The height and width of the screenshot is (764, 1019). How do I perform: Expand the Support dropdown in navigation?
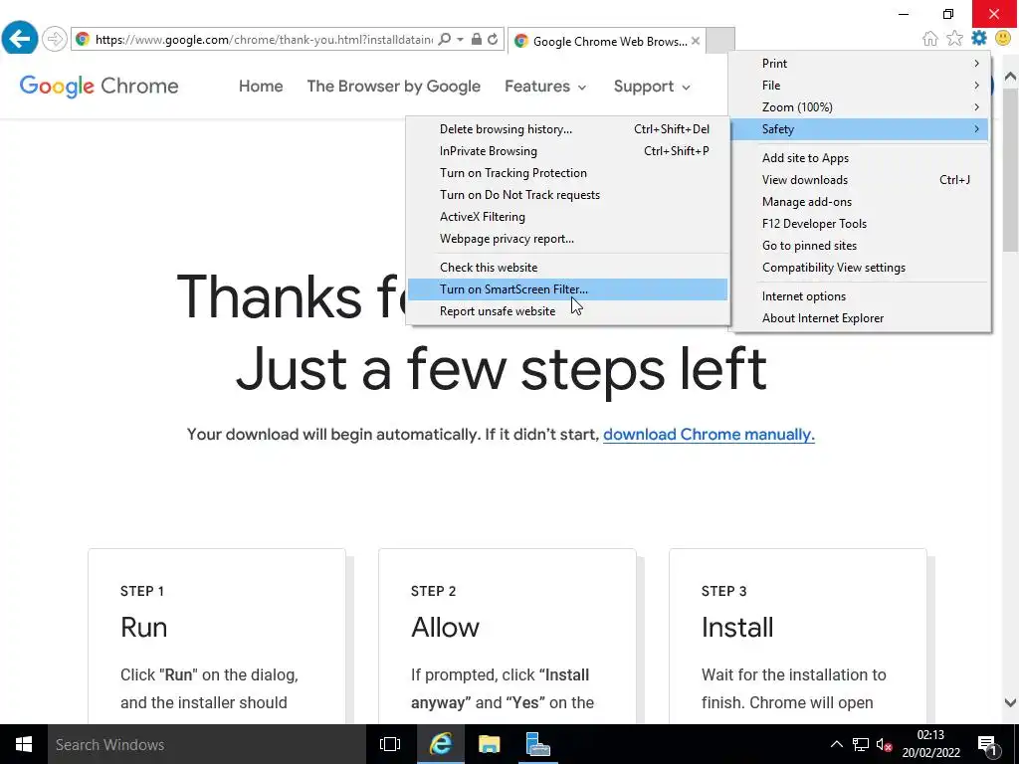(652, 87)
